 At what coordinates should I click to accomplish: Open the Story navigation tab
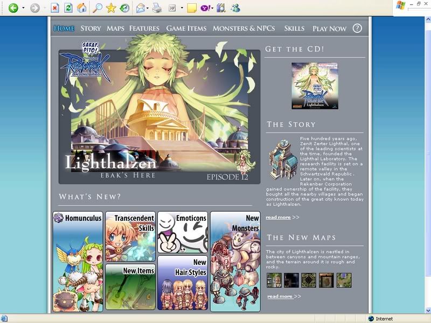(x=91, y=29)
